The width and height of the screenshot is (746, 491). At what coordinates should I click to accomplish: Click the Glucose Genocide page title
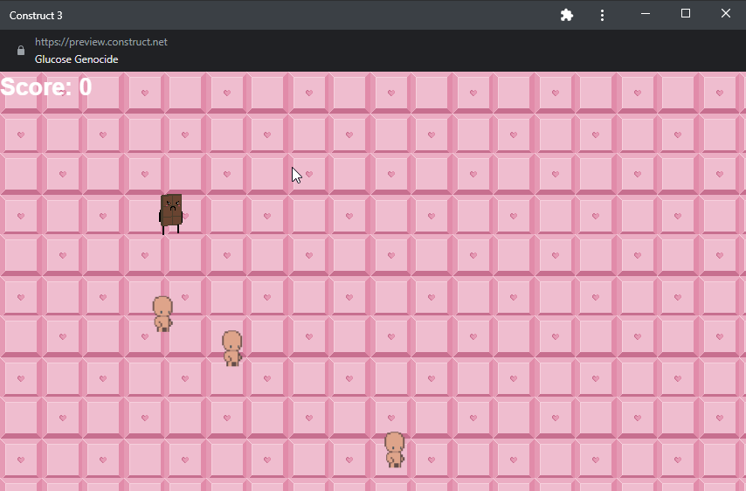77,59
